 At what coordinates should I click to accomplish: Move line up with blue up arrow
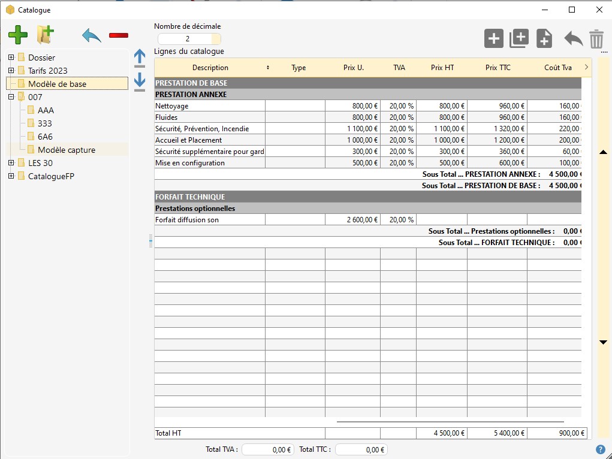point(140,58)
